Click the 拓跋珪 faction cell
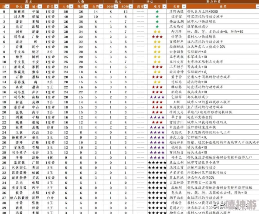Image resolution: width=259 pixels, height=214 pixels. [19, 12]
